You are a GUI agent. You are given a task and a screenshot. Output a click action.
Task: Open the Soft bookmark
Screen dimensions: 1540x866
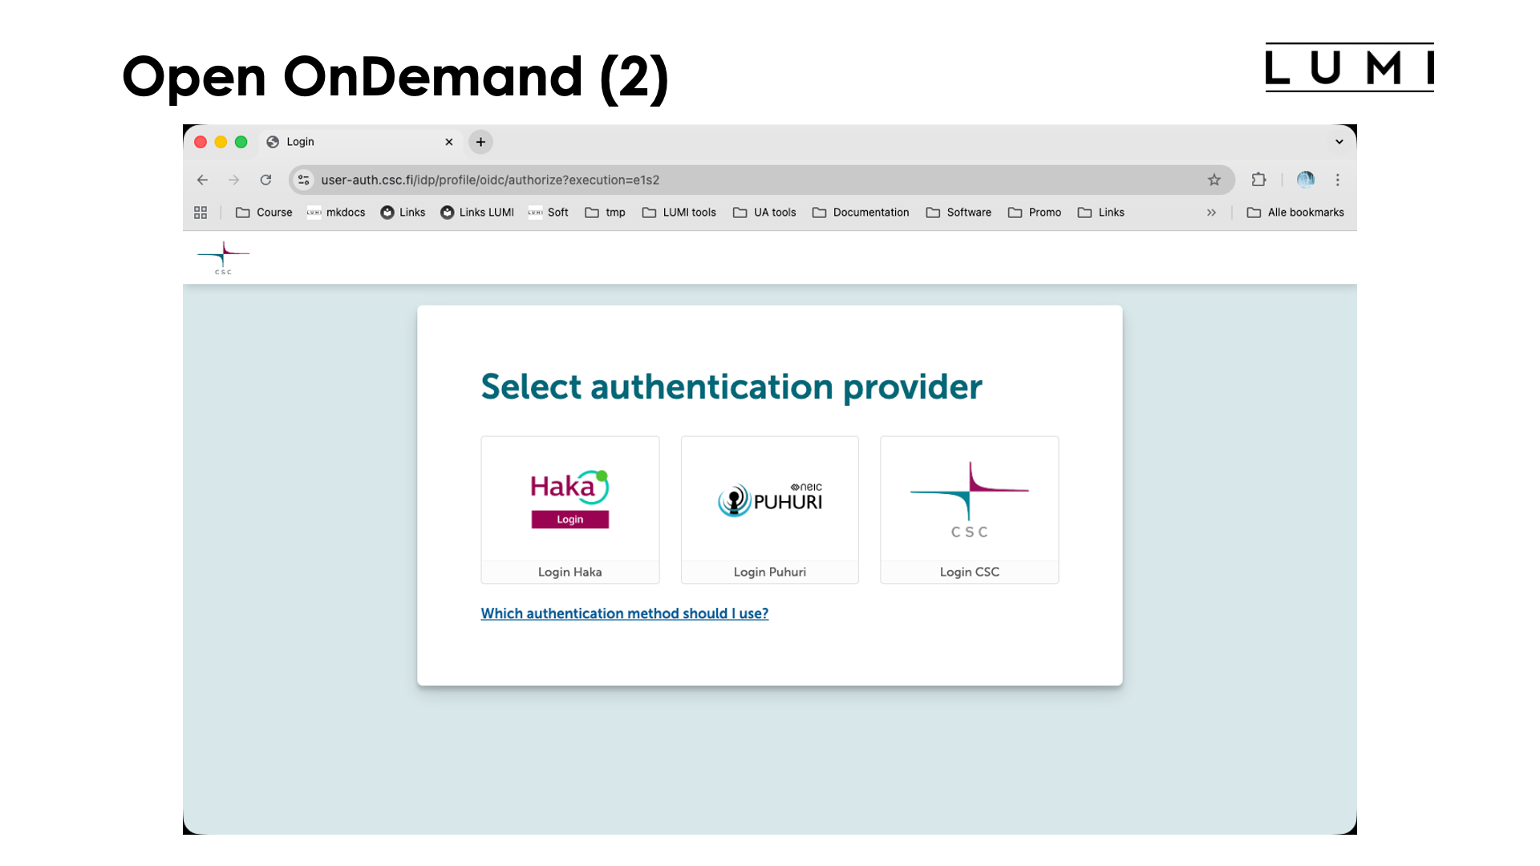549,212
